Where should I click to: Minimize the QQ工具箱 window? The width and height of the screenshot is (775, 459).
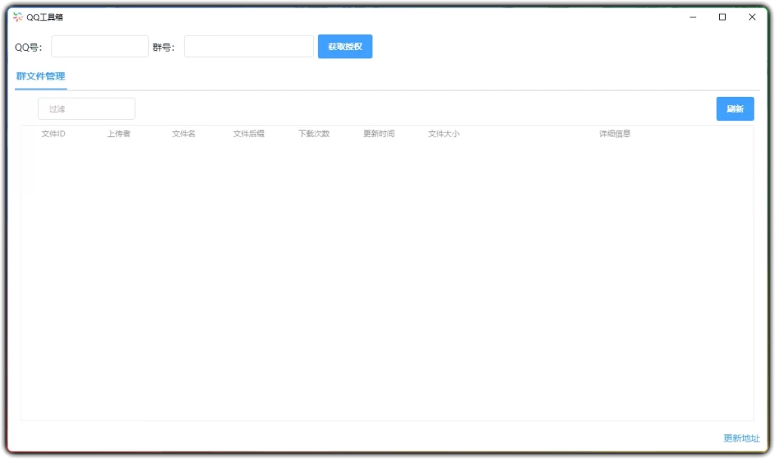(693, 16)
